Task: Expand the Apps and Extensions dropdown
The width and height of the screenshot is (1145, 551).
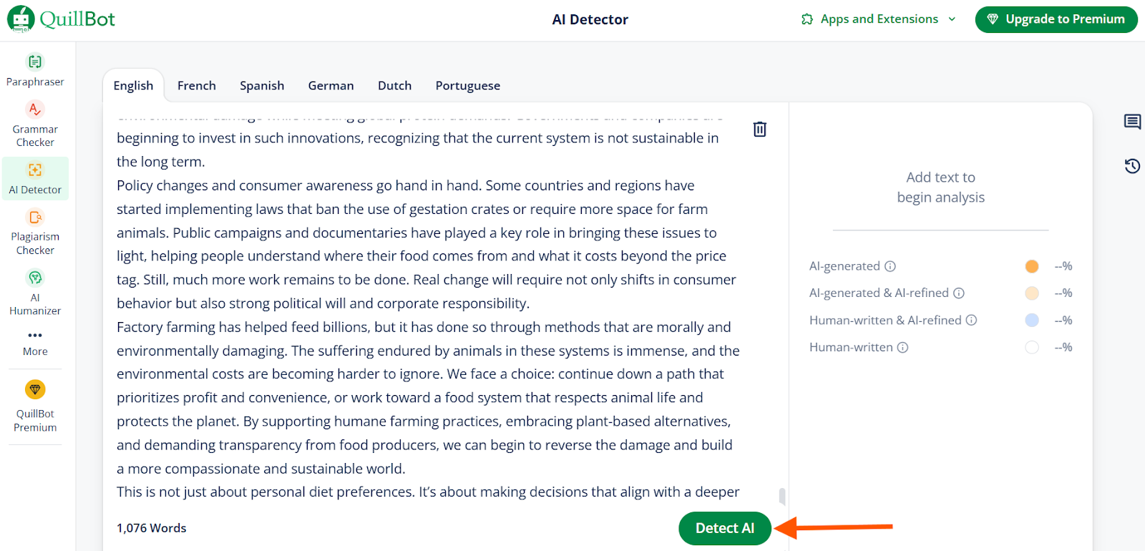Action: [x=879, y=19]
